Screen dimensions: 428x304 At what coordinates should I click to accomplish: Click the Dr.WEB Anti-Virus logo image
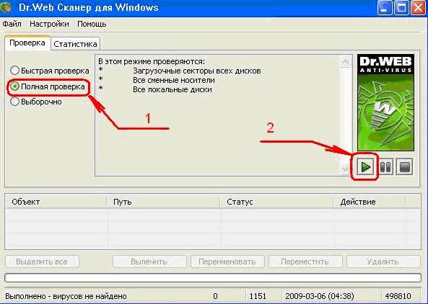click(x=385, y=102)
